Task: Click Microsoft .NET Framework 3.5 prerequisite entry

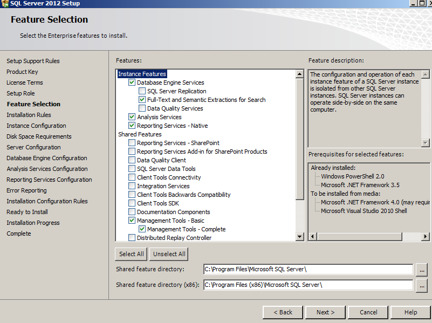Action: 360,185
